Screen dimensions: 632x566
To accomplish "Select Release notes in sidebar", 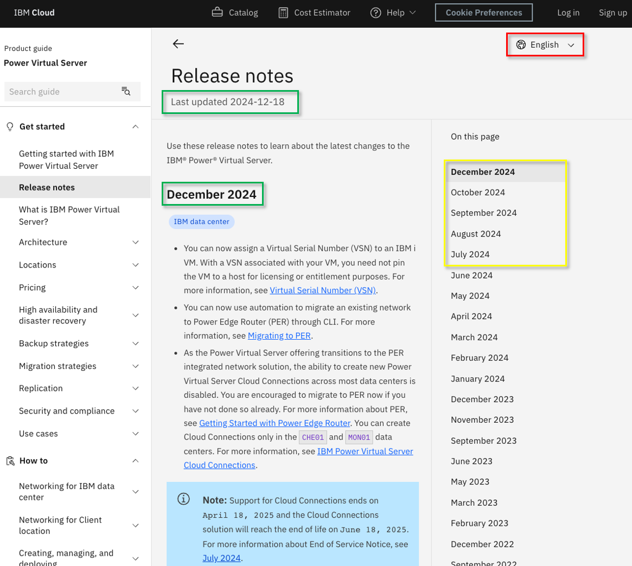I will point(75,187).
